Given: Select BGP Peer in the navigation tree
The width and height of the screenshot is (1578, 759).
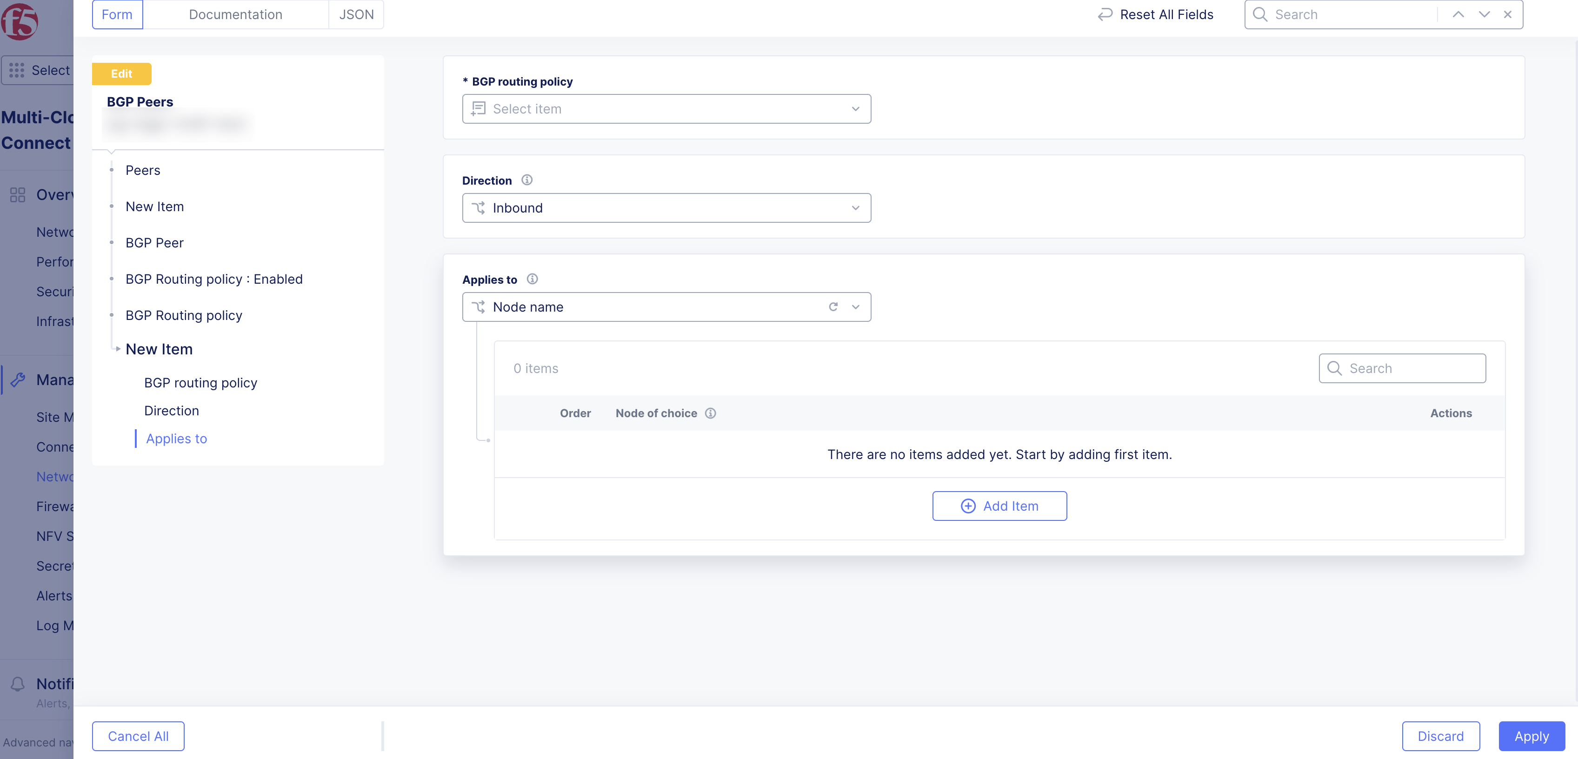Looking at the screenshot, I should [x=154, y=243].
